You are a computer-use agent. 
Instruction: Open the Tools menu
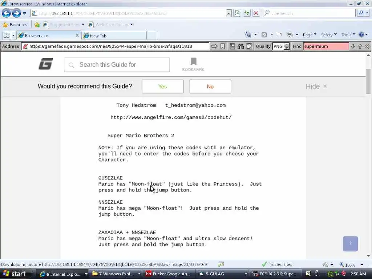coord(348,35)
